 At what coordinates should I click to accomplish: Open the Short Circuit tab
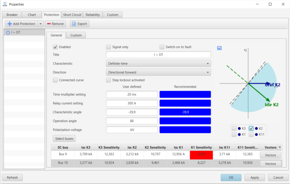tap(72, 15)
